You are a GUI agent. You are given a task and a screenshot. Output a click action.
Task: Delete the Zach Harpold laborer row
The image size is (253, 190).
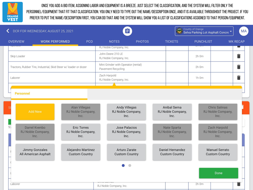point(239,78)
